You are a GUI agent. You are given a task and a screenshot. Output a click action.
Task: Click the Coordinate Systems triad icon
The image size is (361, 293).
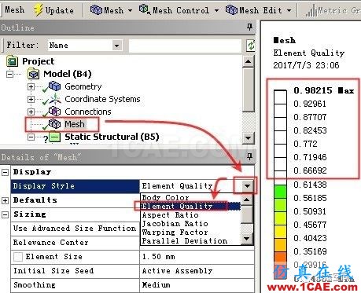[55, 99]
